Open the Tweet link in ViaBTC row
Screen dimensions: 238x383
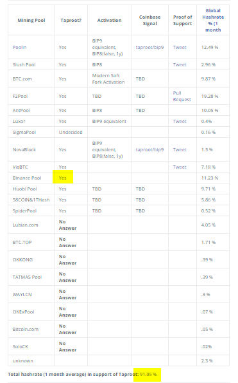[180, 167]
